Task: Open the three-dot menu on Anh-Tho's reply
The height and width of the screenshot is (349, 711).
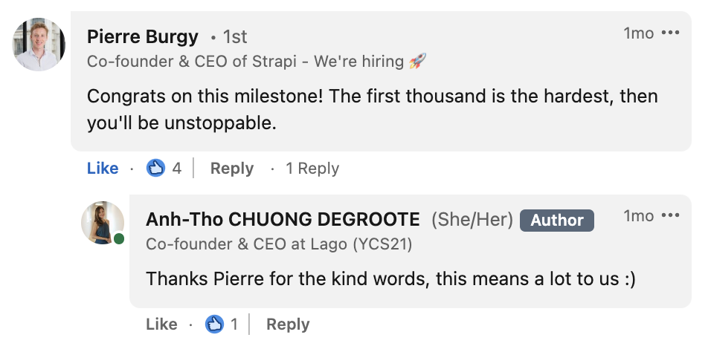Action: click(671, 215)
